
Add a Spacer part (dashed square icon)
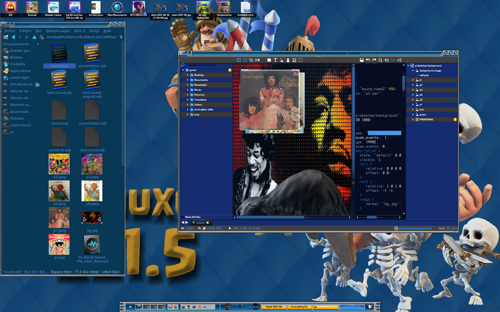[301, 60]
